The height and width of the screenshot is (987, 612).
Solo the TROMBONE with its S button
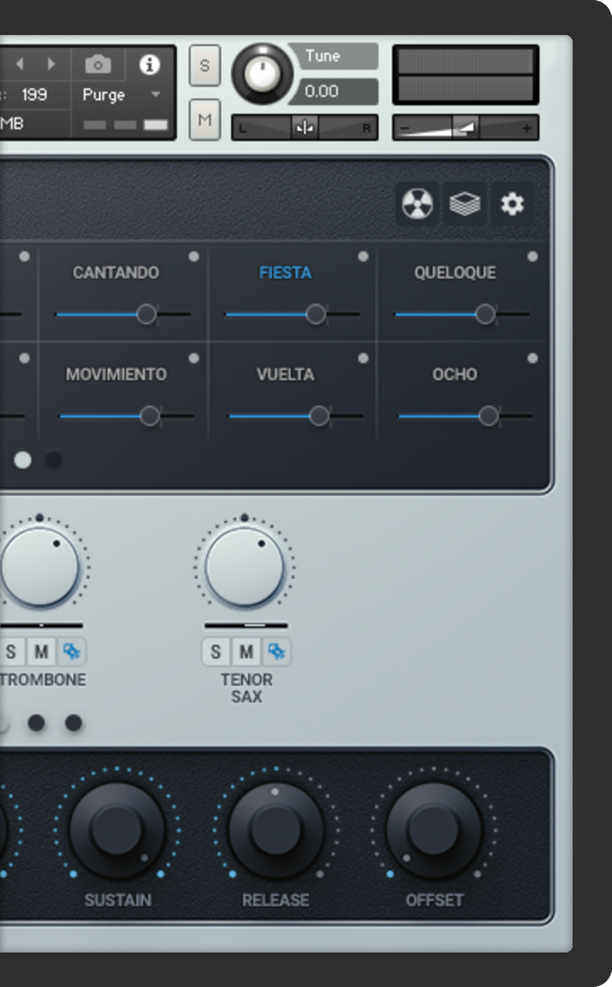click(11, 652)
